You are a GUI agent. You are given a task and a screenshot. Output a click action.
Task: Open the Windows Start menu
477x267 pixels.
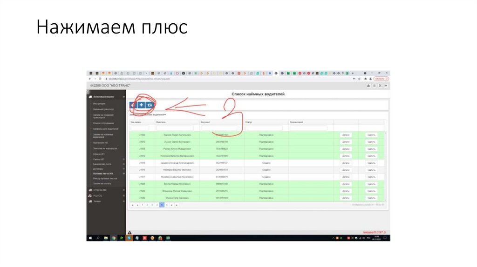click(x=90, y=238)
